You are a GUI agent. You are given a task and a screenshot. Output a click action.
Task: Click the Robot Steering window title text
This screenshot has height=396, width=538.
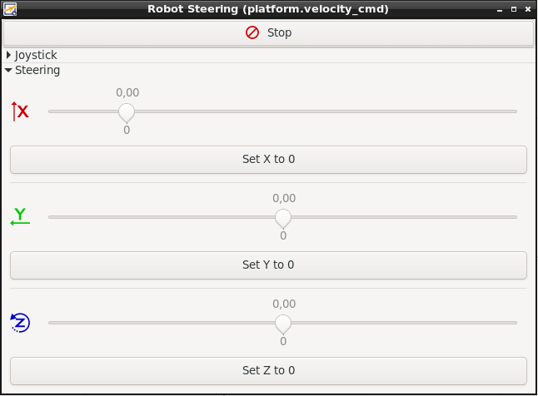268,9
